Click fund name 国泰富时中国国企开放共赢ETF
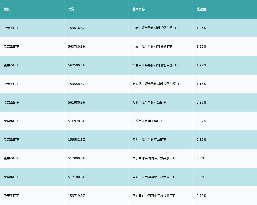The height and width of the screenshot is (205, 257). 154,158
